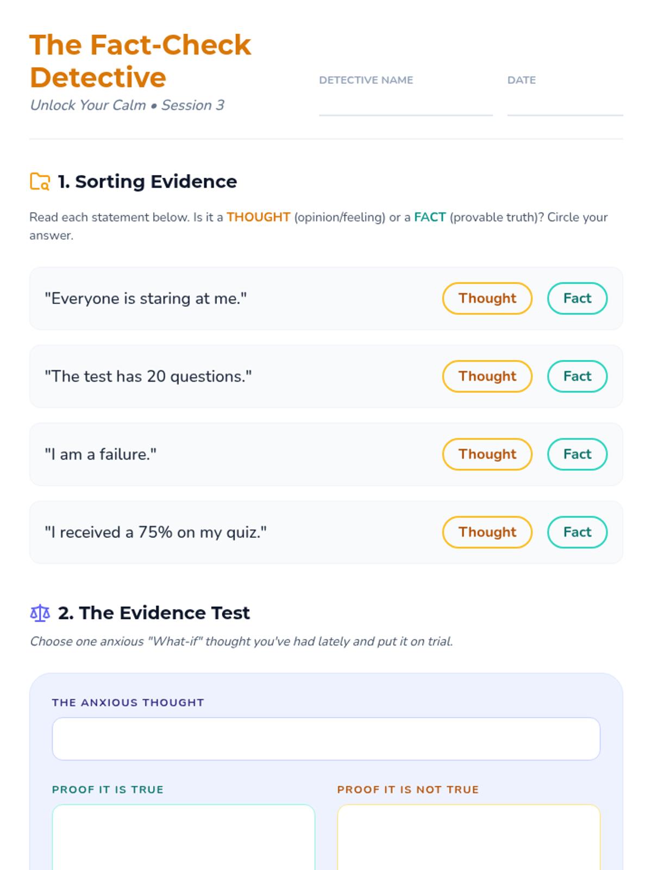Click inside the Proof It Is True box
Viewport: 652px width, 870px height.
[x=184, y=837]
